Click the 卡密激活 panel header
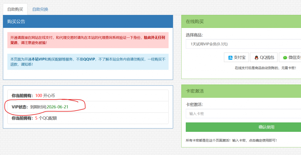This screenshot has width=301, height=155. point(241,91)
